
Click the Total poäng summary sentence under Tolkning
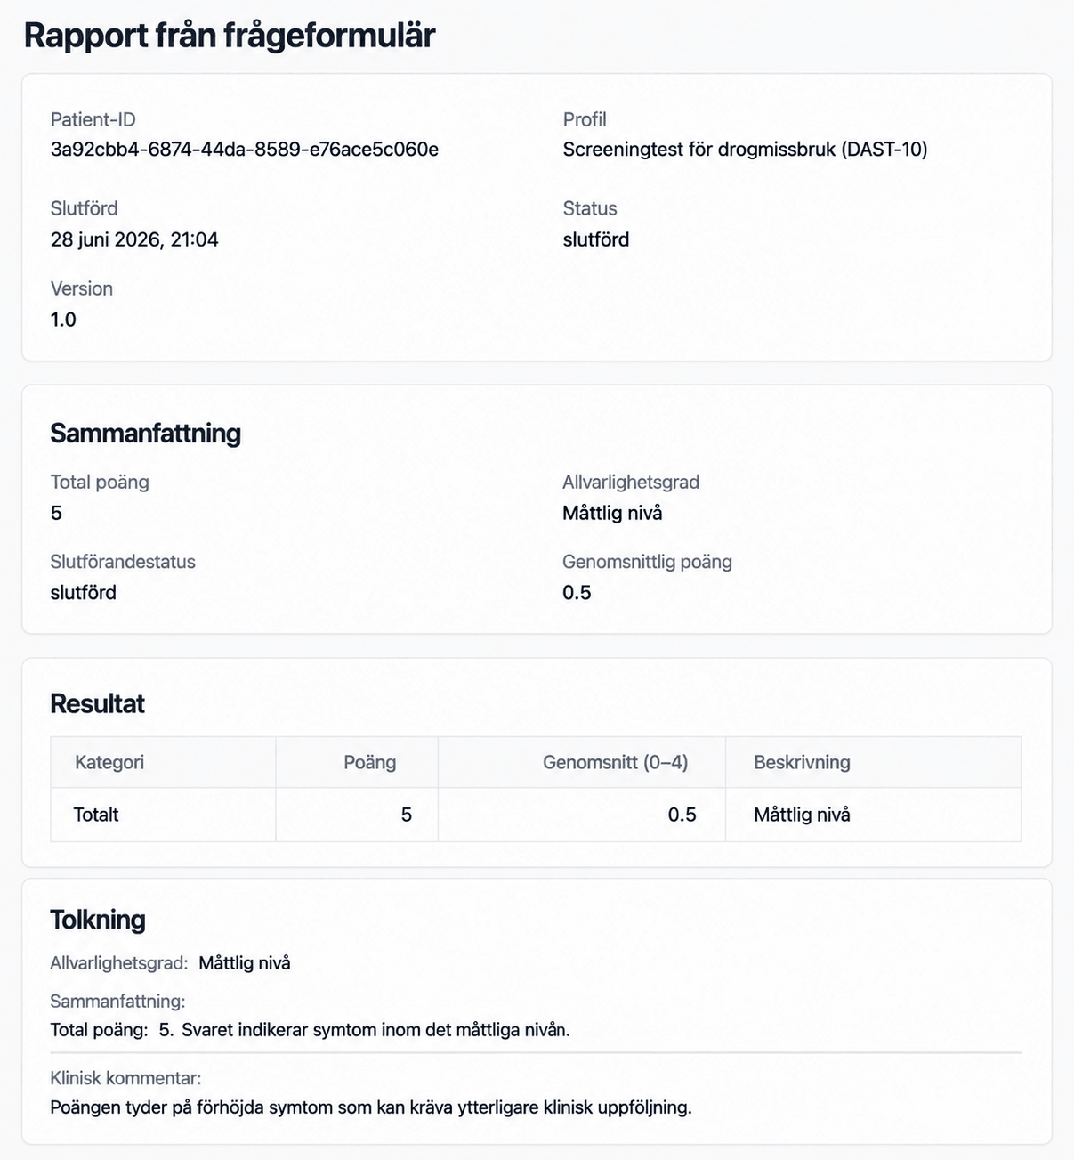(x=310, y=1030)
